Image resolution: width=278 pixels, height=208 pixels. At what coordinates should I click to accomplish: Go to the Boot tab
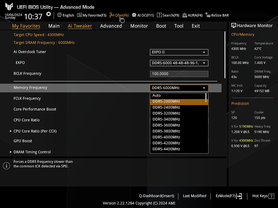(x=161, y=26)
